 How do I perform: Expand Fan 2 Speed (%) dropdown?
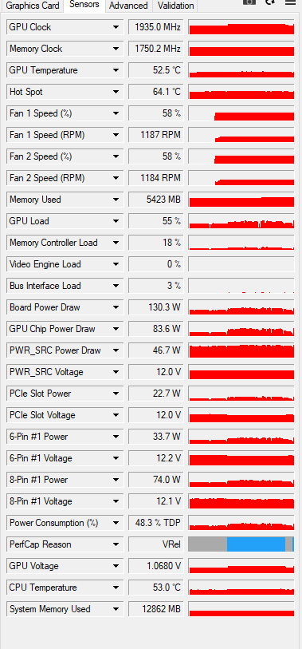116,156
